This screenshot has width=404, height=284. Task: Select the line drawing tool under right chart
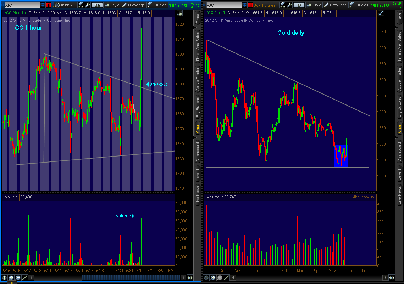tap(227, 278)
